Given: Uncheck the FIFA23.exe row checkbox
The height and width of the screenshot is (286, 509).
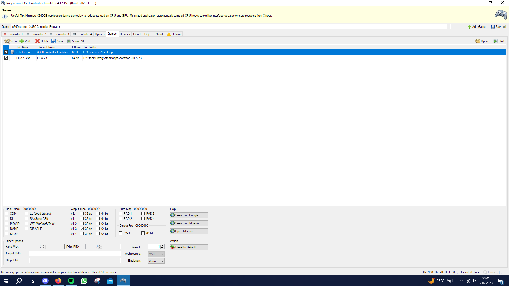Looking at the screenshot, I should coord(6,58).
